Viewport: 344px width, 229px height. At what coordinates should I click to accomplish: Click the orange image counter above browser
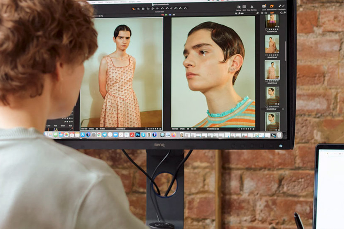pos(272,13)
